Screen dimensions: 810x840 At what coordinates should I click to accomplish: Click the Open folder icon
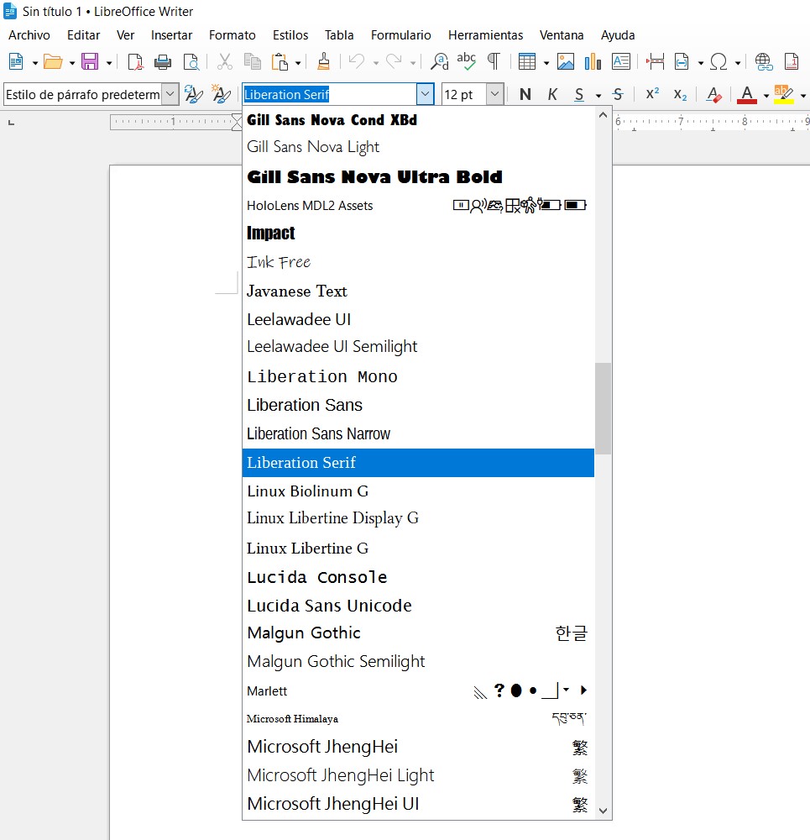pos(53,62)
